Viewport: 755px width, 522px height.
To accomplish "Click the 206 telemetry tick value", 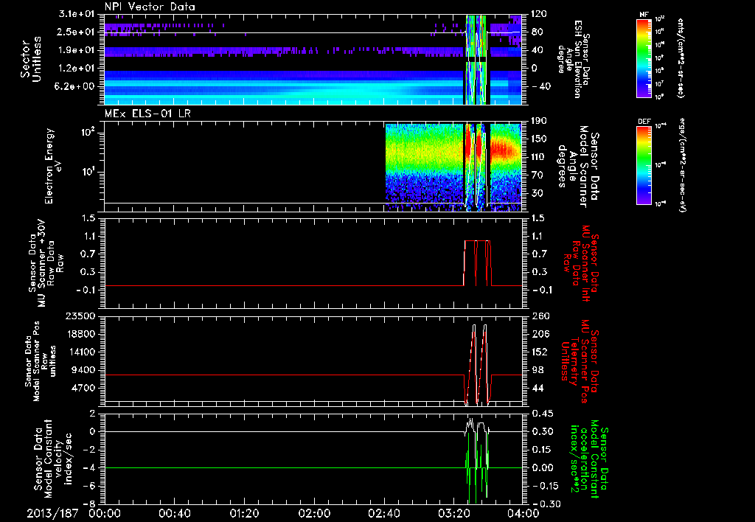I will (541, 334).
